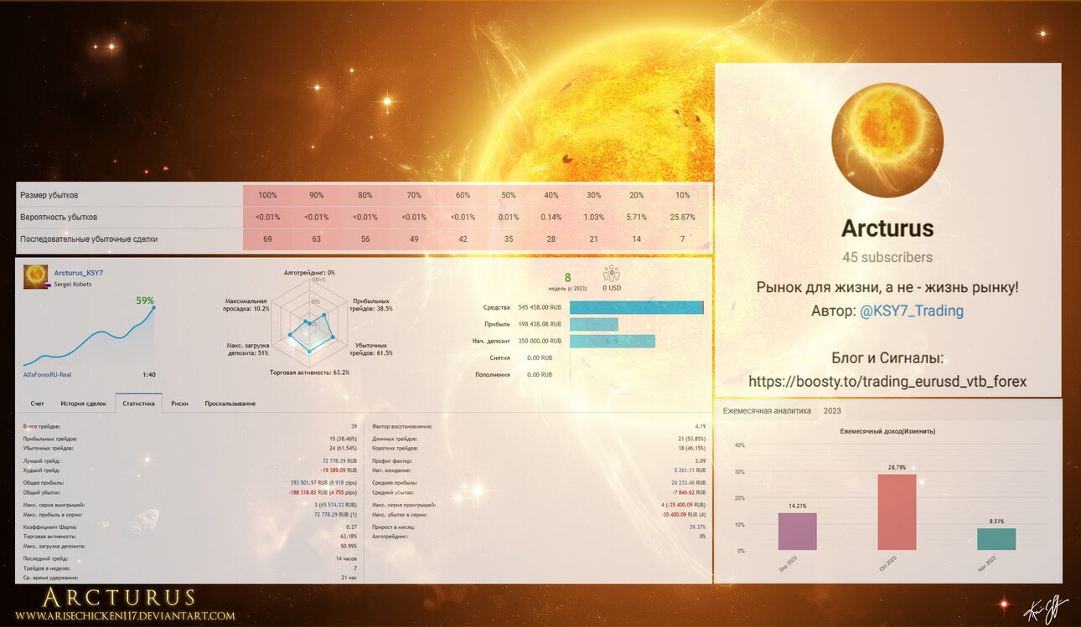Click the small Arcturus_KSY7 signal avatar
Screen dimensions: 1081x627
[x=35, y=276]
